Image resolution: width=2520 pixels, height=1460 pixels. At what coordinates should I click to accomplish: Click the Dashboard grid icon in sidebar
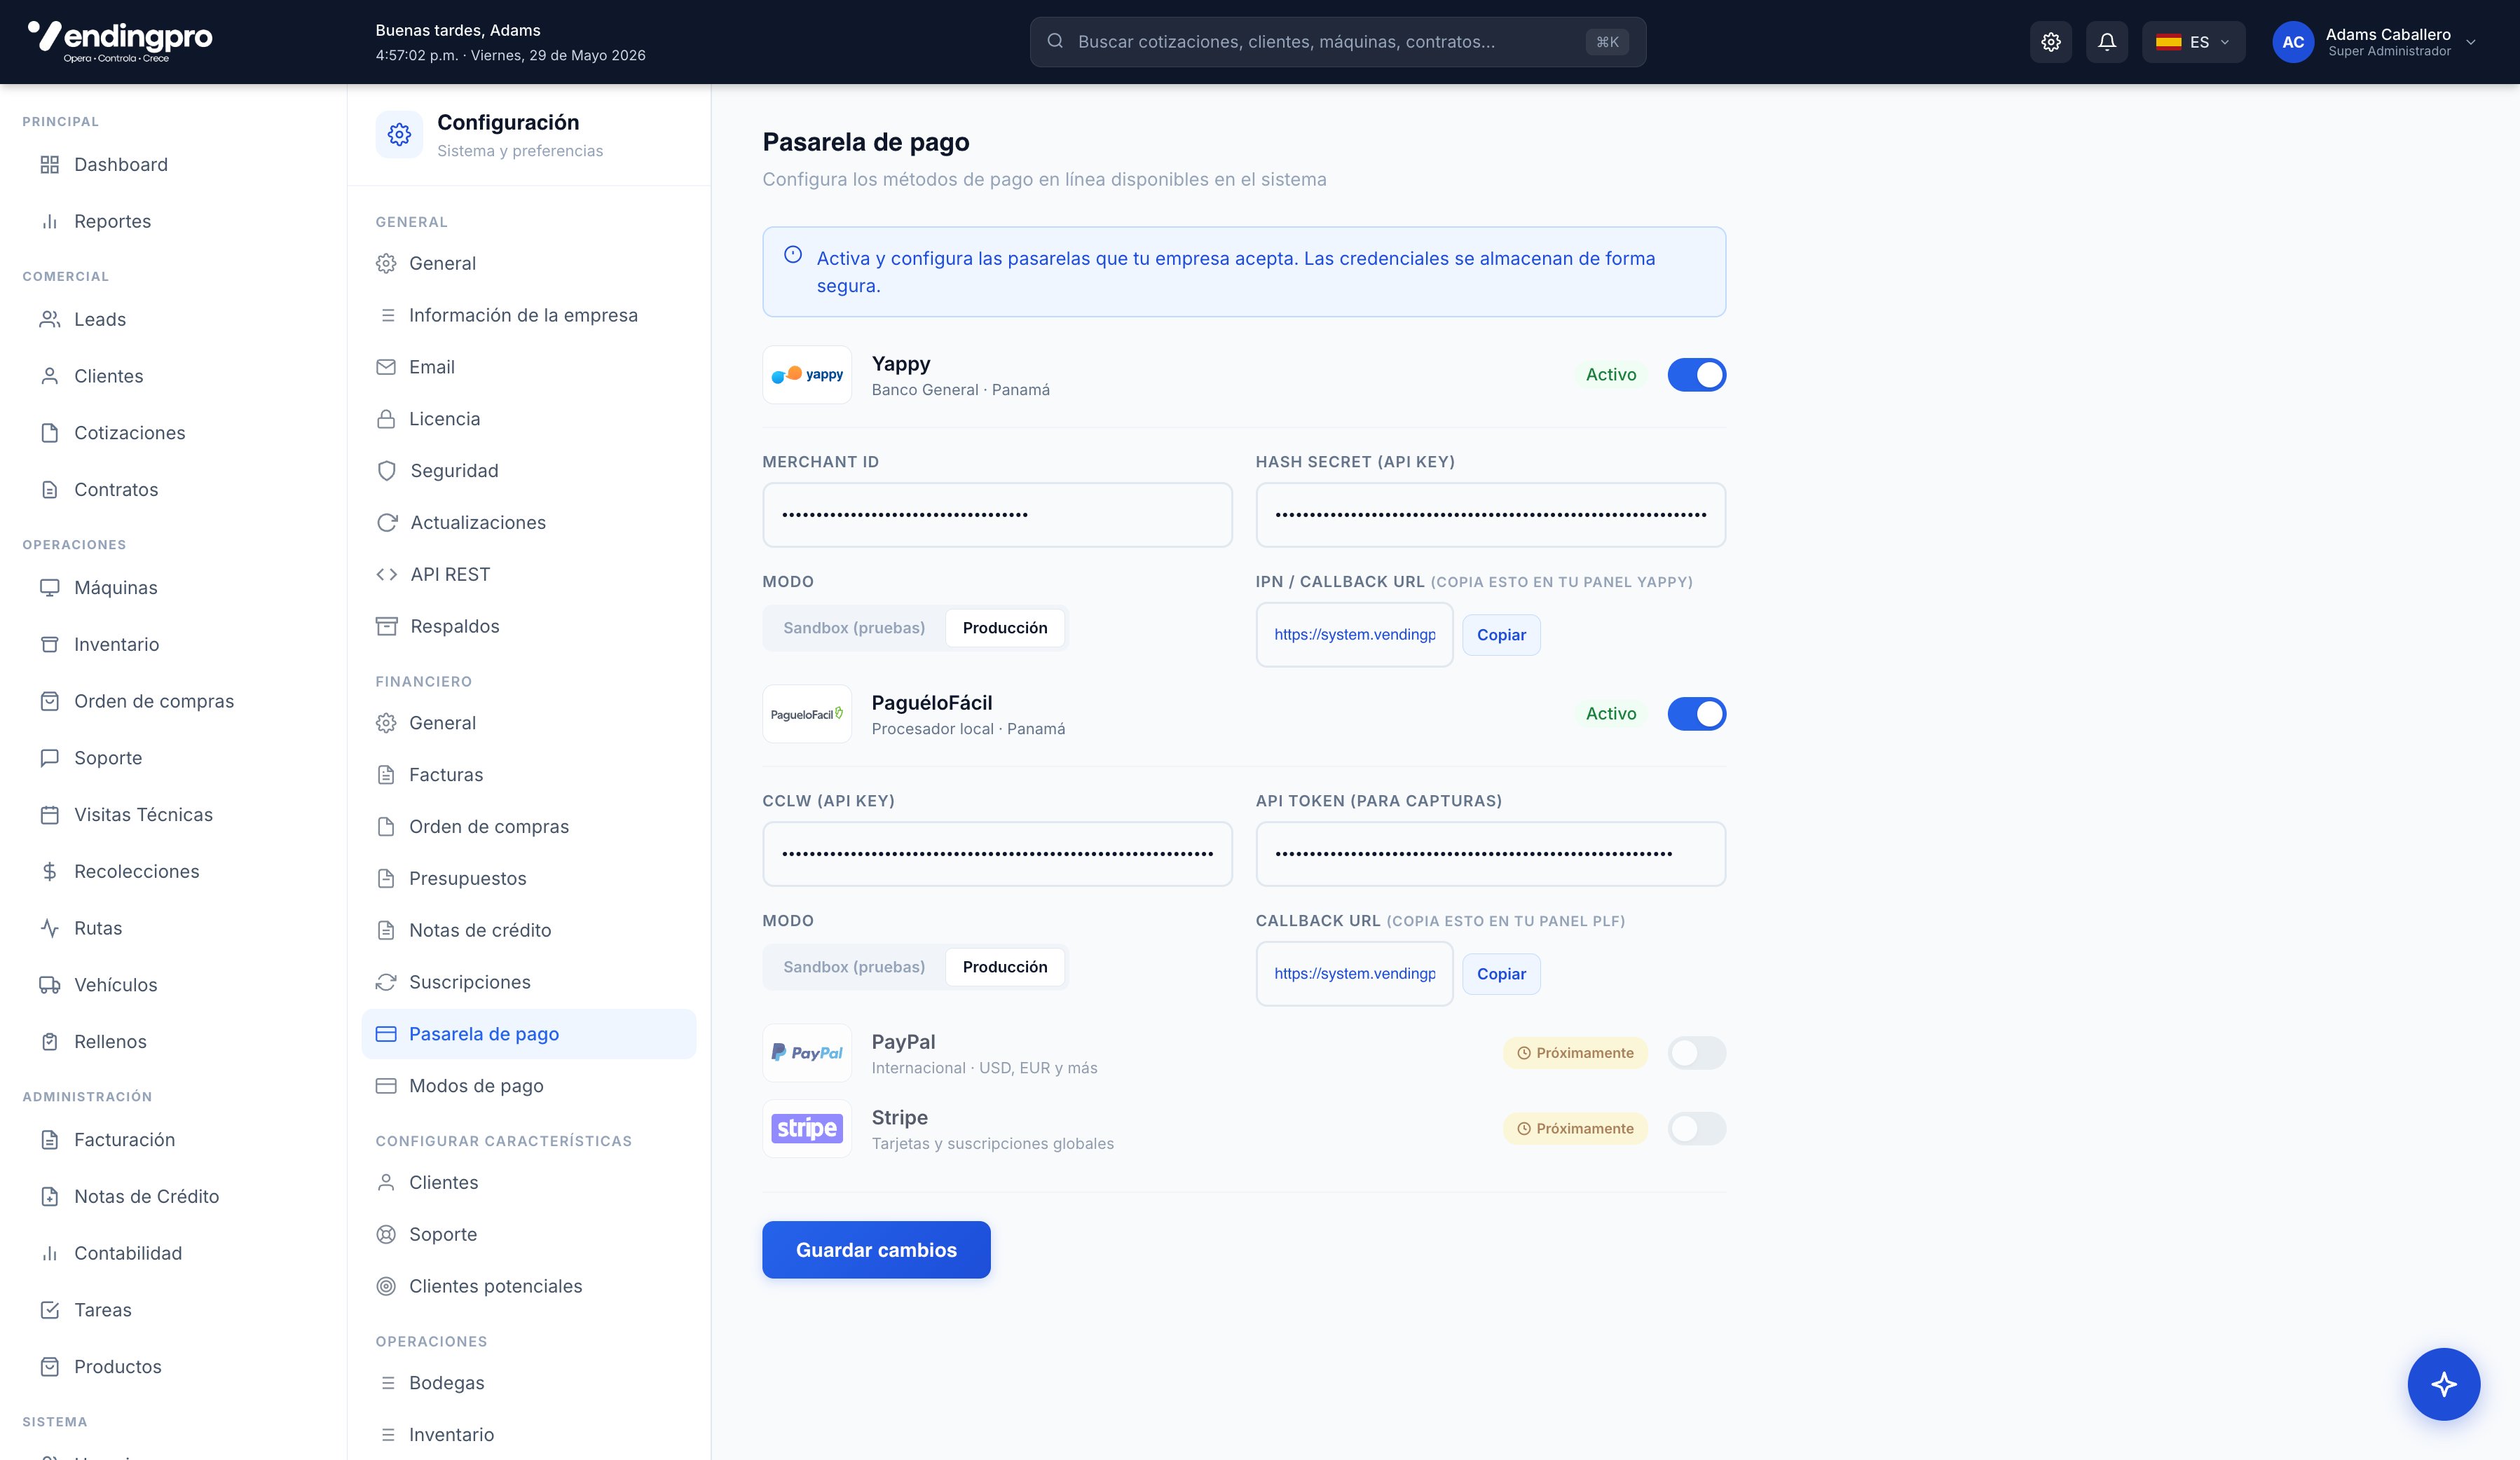click(49, 165)
